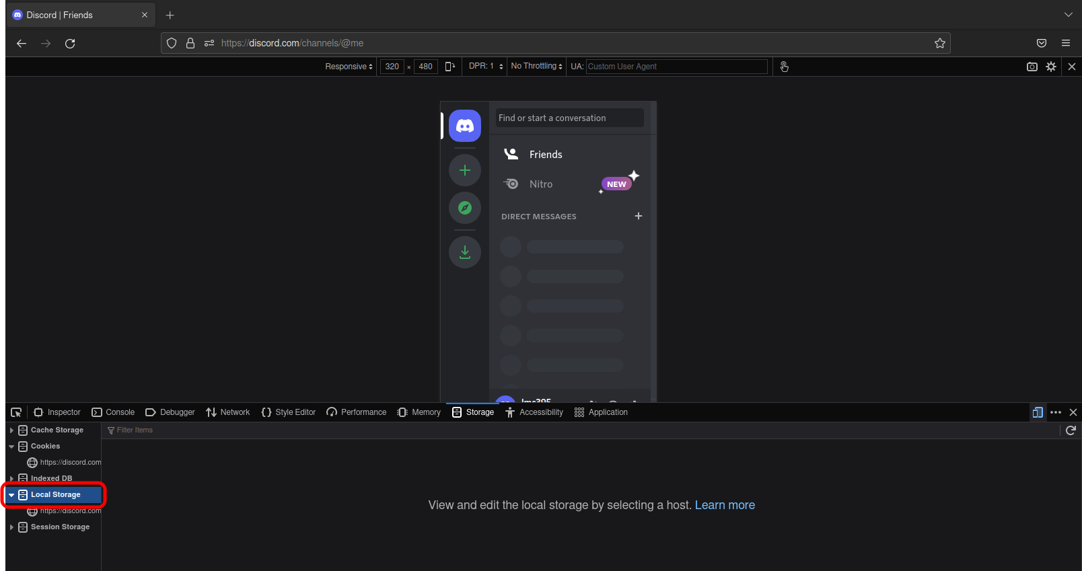
Task: Click the viewport height field 480
Action: click(x=426, y=67)
